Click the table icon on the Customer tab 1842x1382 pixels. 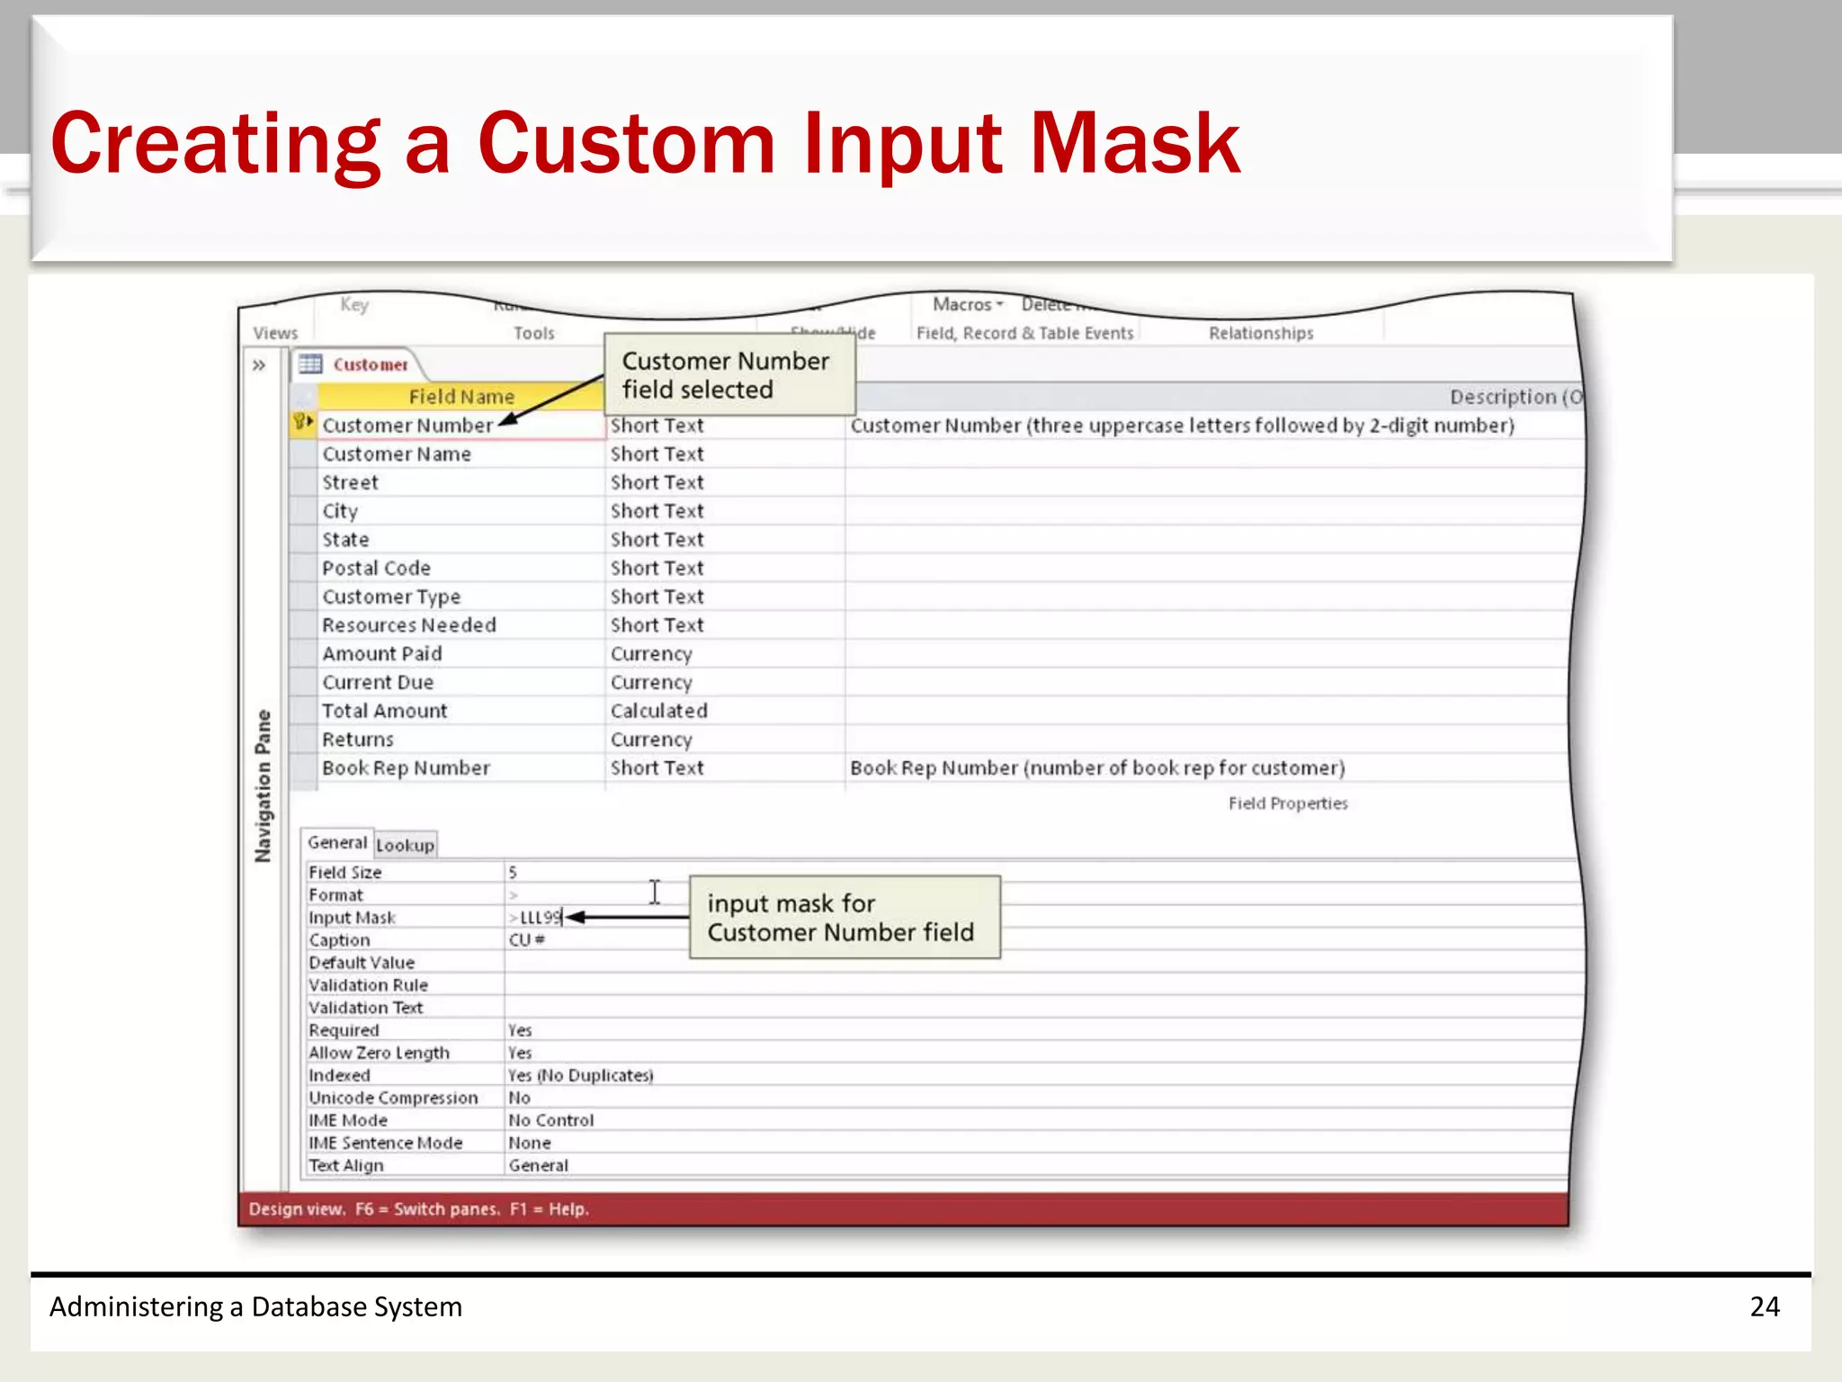pos(310,364)
